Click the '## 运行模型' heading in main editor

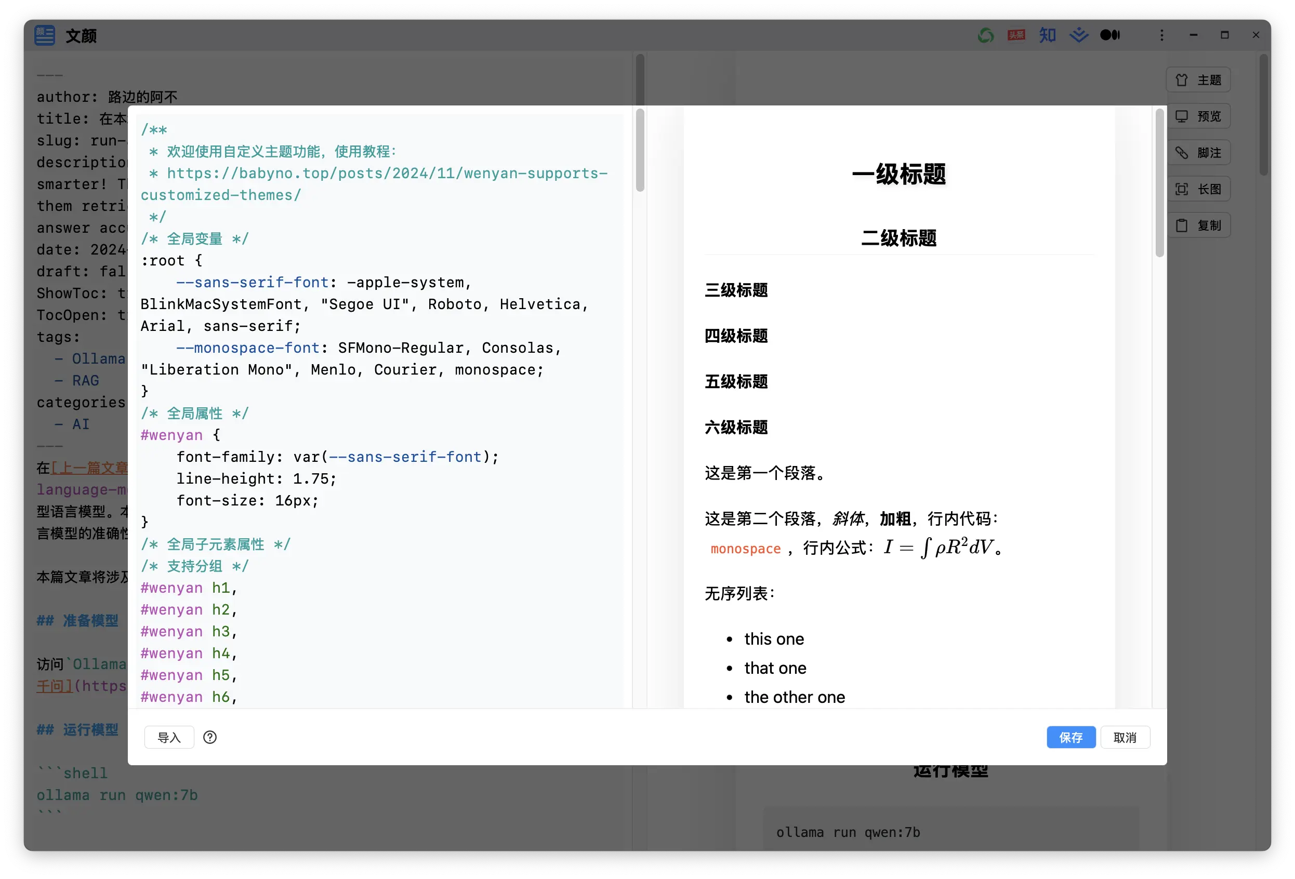(x=77, y=730)
